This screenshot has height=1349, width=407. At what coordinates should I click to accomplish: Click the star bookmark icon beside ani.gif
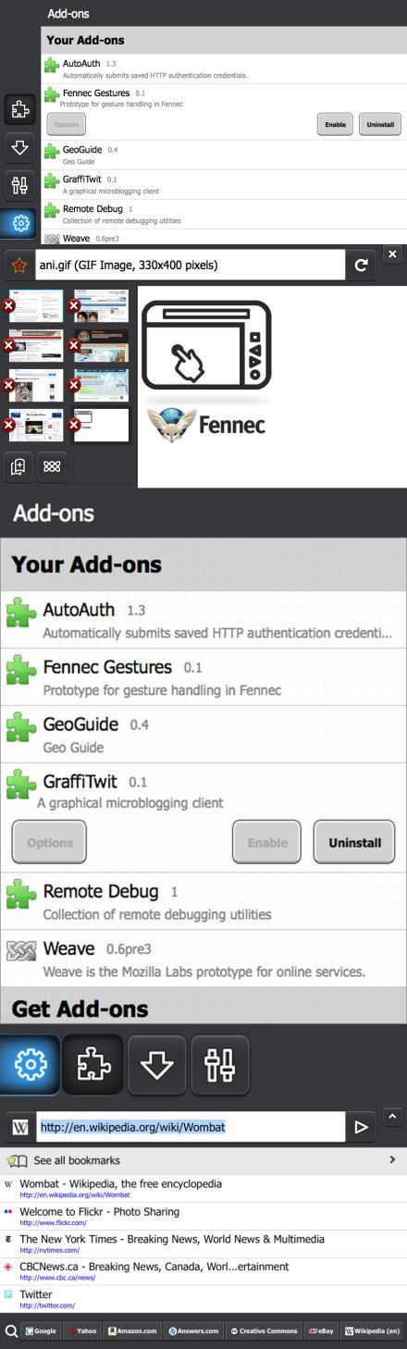click(18, 266)
